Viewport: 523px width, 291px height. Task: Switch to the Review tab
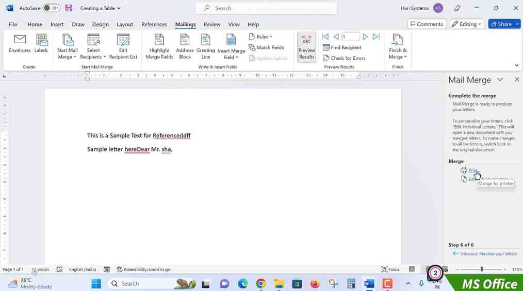click(211, 24)
